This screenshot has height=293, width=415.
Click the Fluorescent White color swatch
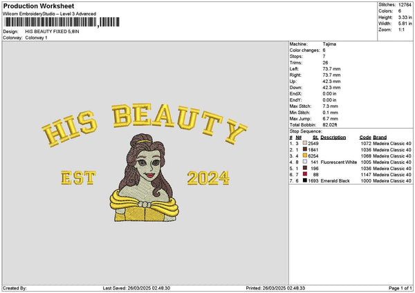(x=305, y=162)
